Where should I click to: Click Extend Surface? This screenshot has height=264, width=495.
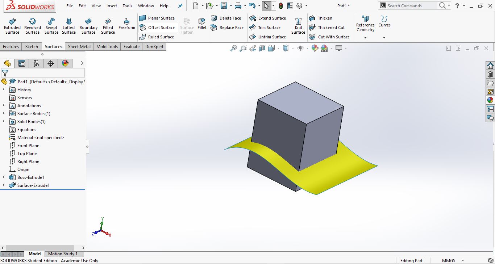pyautogui.click(x=268, y=18)
